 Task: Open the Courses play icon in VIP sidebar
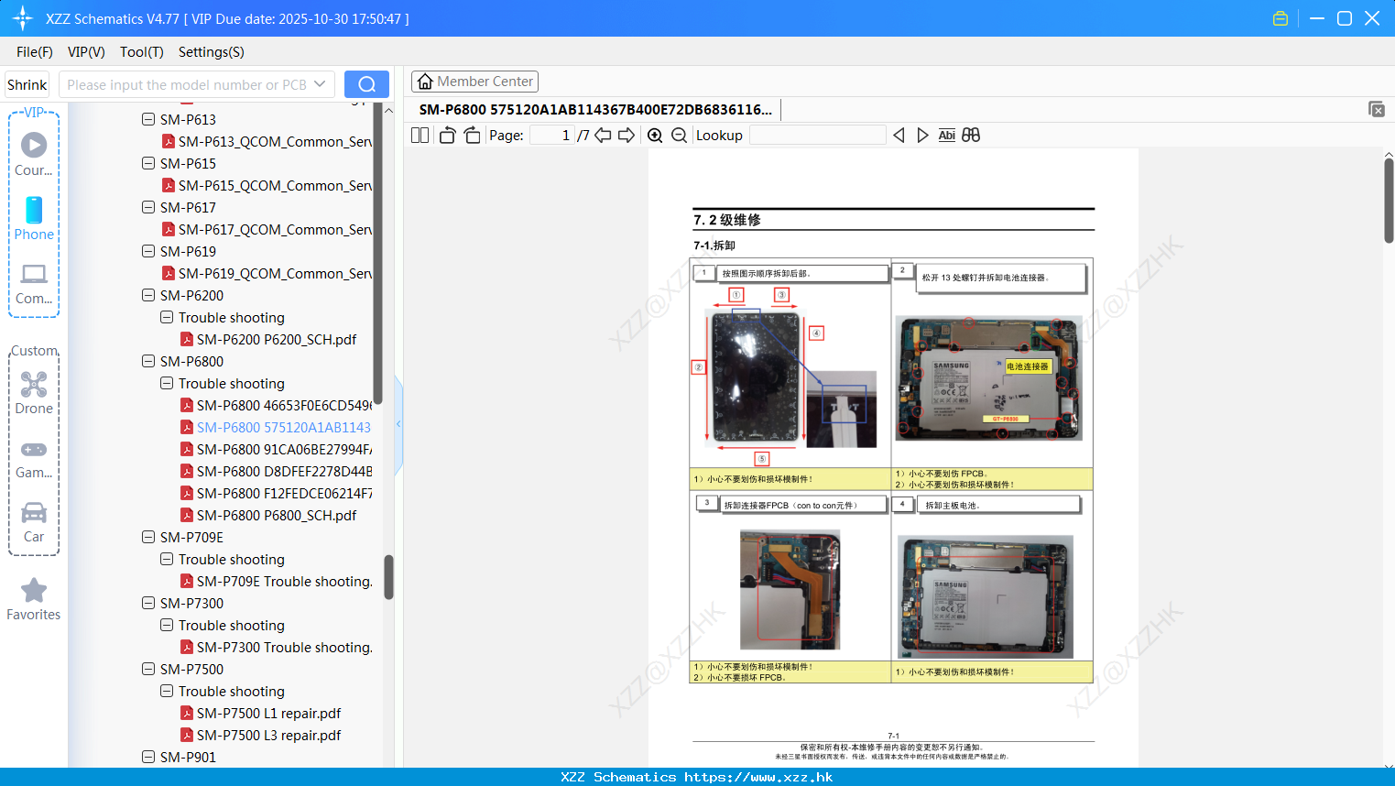[34, 145]
